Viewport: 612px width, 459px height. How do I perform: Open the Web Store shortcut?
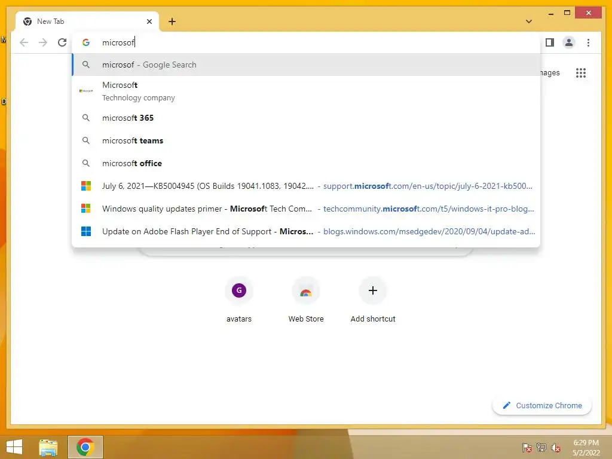pos(306,300)
